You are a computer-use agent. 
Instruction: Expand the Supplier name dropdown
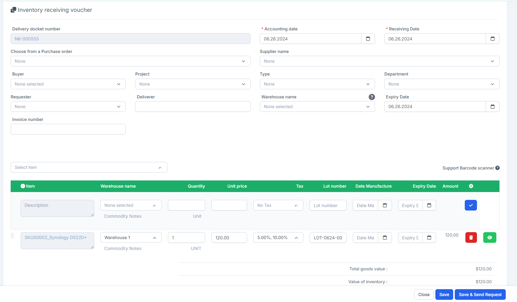click(379, 61)
